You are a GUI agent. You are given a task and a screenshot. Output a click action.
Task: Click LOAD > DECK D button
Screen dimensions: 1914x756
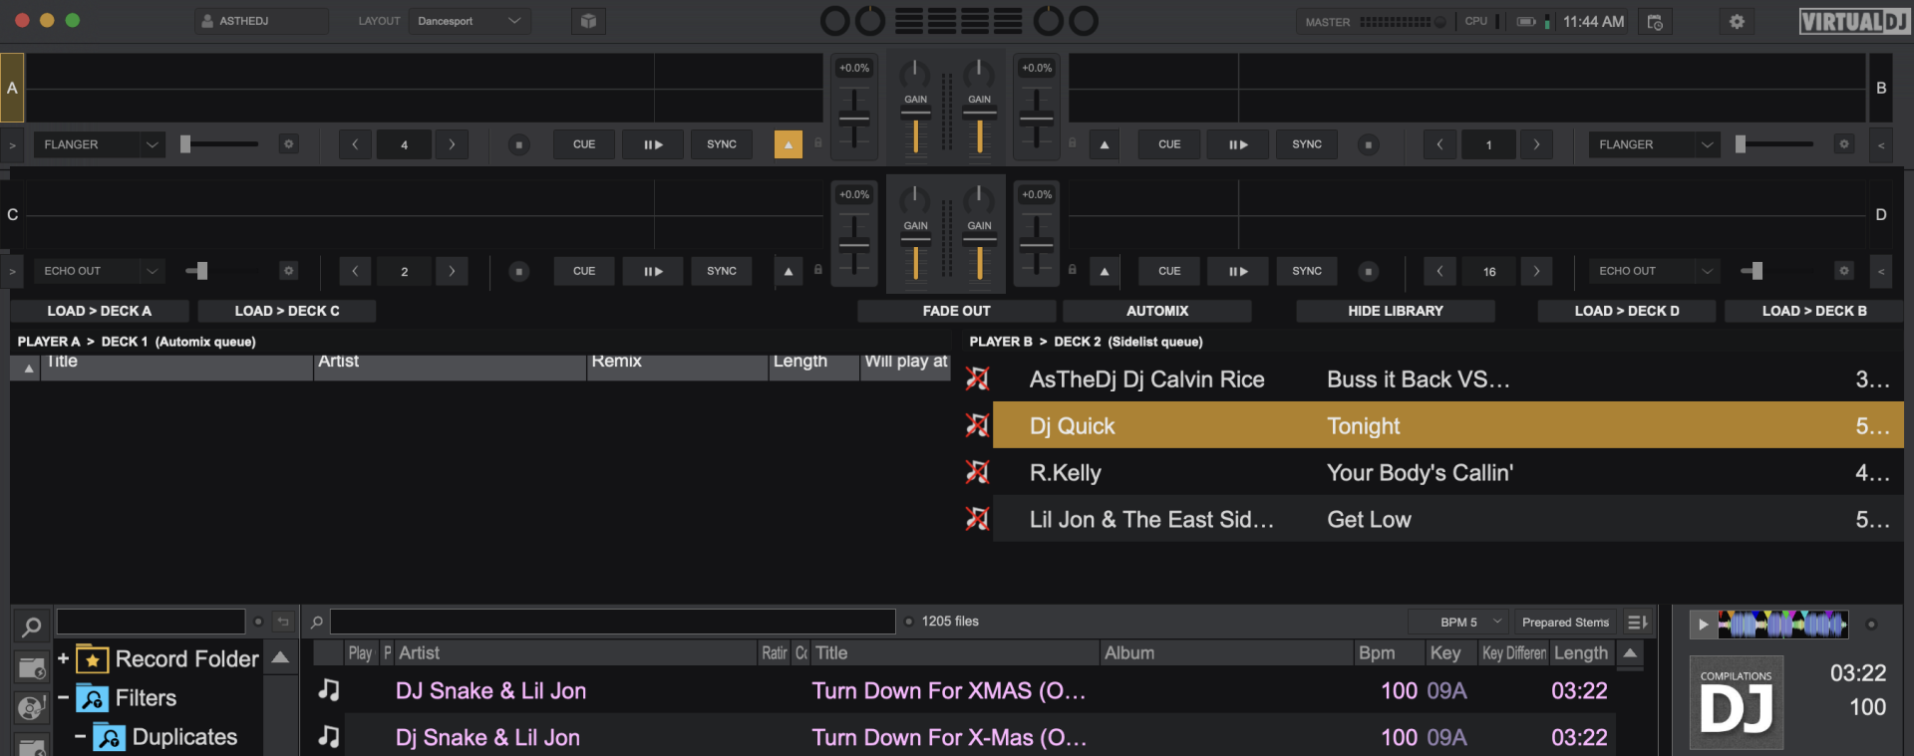click(x=1627, y=311)
